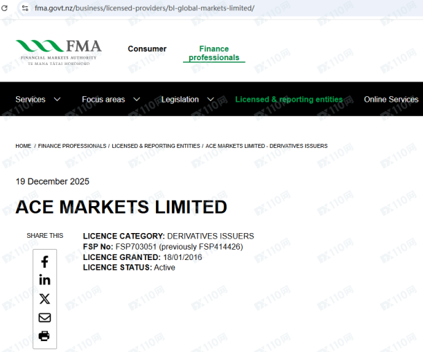Click the LICENCE GRANTED: 18/01/2016 line

pos(142,257)
